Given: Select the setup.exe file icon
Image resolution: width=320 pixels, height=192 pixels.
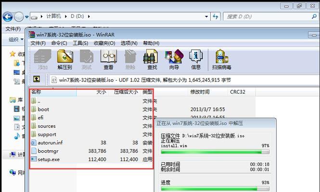Looking at the screenshot, I should coord(34,159).
